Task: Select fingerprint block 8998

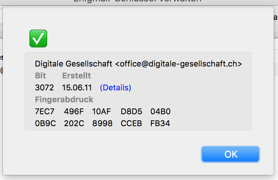Action: pyautogui.click(x=102, y=123)
